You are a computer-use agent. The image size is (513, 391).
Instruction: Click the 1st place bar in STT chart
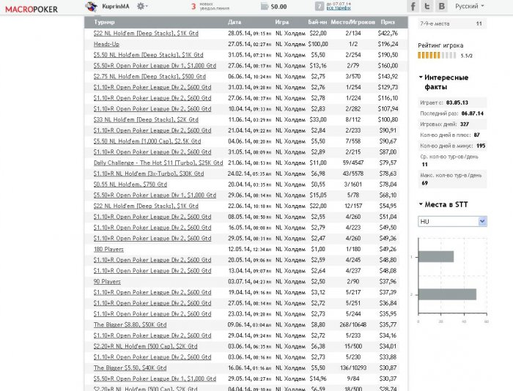coord(436,256)
